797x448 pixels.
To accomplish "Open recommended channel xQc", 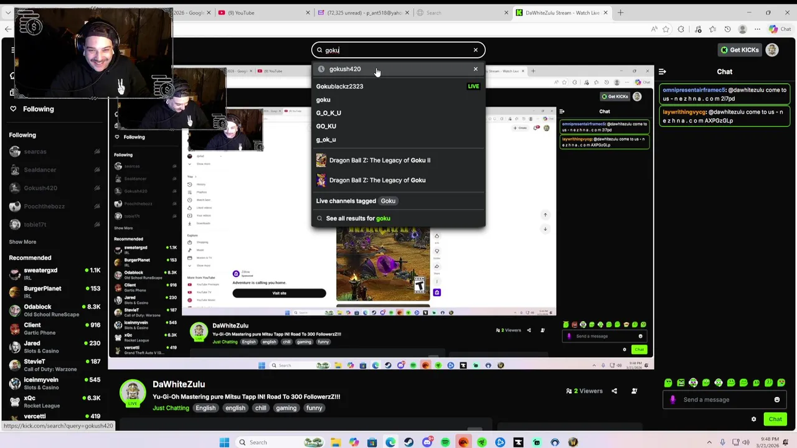I will [55, 401].
